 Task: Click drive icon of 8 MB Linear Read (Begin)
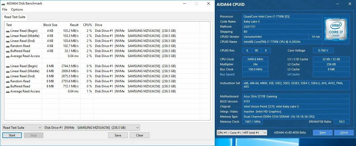point(8,66)
